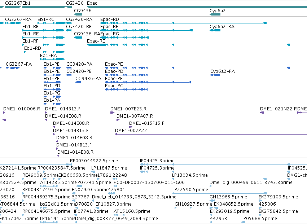
Task: Select the Cyp6a2-RA transcript glyph
Action: click(x=215, y=30)
